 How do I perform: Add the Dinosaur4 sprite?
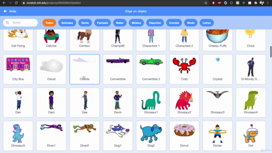point(251,103)
